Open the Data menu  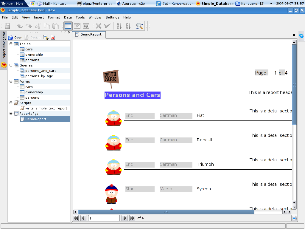coord(68,17)
